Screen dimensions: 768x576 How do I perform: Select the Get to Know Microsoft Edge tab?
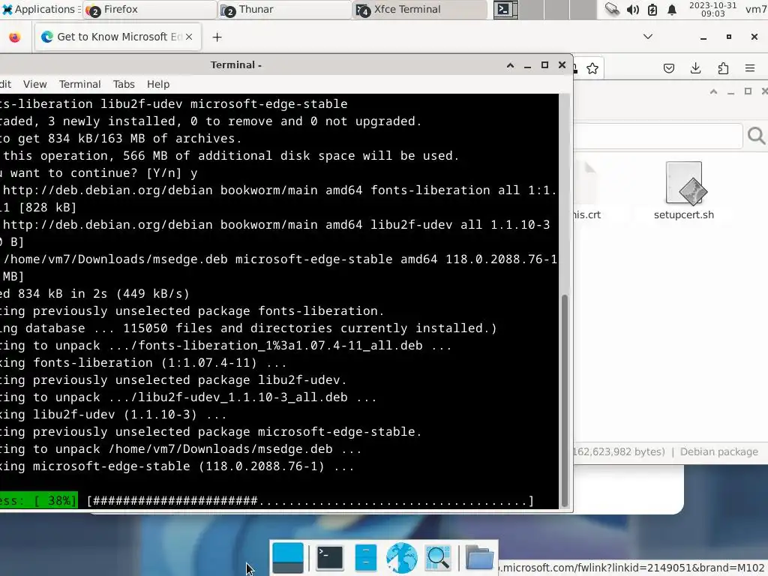click(118, 37)
